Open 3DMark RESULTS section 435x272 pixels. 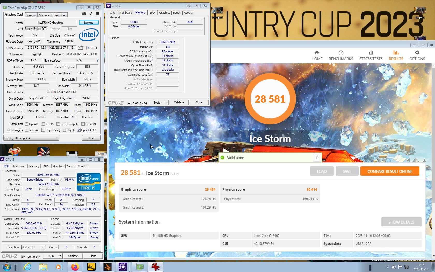[396, 55]
